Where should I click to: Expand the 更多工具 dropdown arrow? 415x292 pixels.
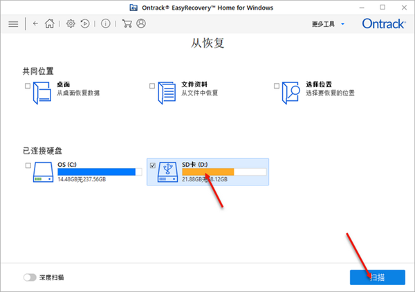[343, 24]
